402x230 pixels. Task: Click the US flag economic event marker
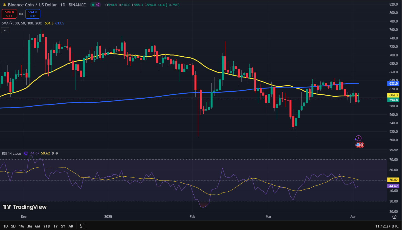(x=358, y=145)
